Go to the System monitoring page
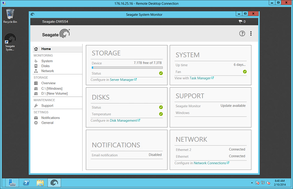The image size is (293, 189). pyautogui.click(x=47, y=61)
